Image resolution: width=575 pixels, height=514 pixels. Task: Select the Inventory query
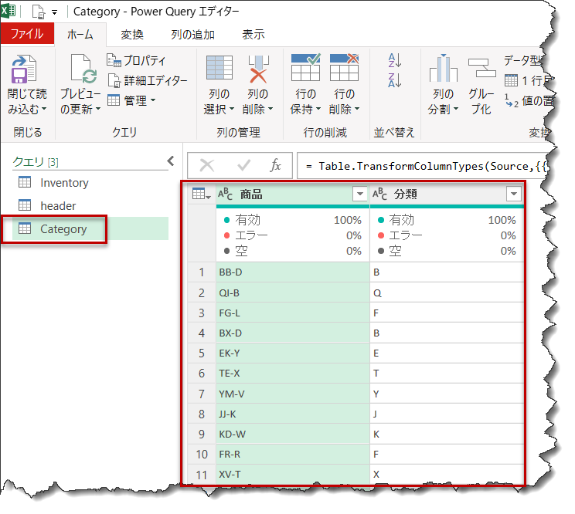[x=90, y=182]
